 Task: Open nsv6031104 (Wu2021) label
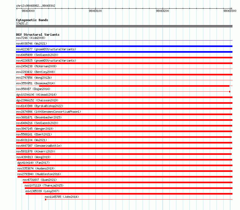pyautogui.click(x=32, y=140)
